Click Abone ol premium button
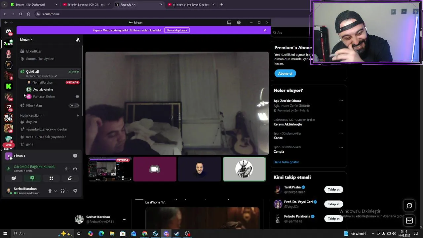 click(x=285, y=73)
